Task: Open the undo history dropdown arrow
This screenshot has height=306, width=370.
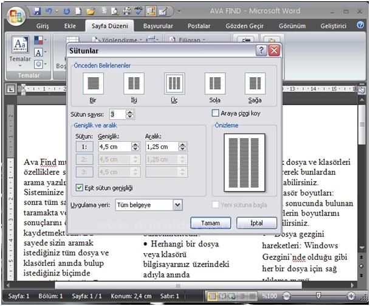Action: pos(57,11)
